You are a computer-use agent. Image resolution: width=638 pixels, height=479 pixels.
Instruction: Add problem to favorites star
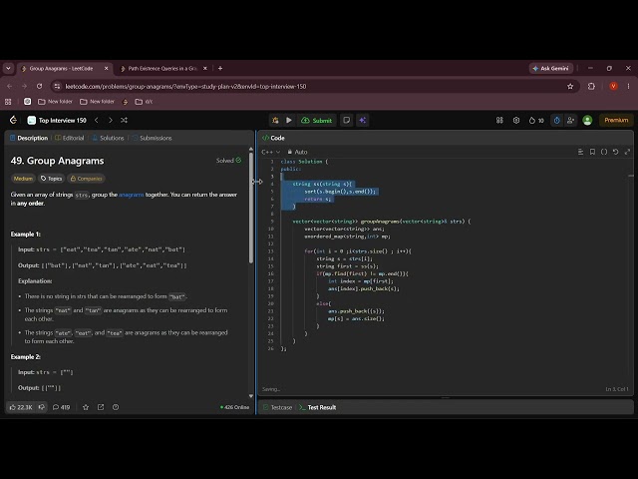pyautogui.click(x=86, y=407)
